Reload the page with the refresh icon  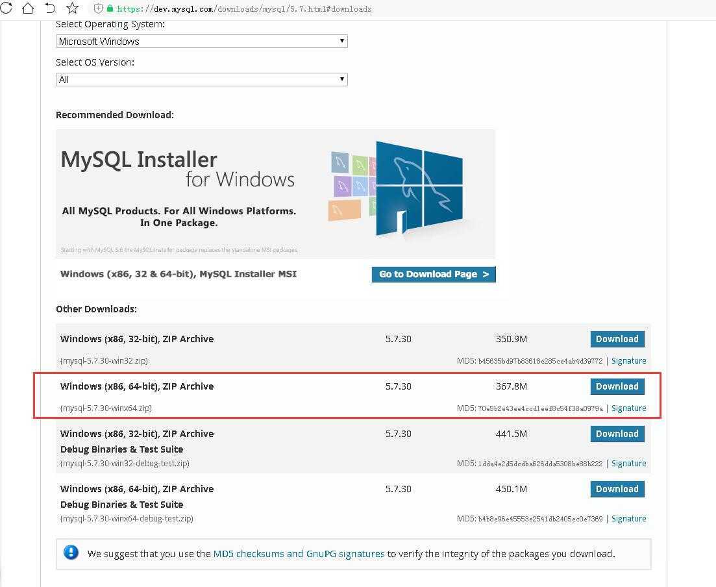tap(6, 8)
